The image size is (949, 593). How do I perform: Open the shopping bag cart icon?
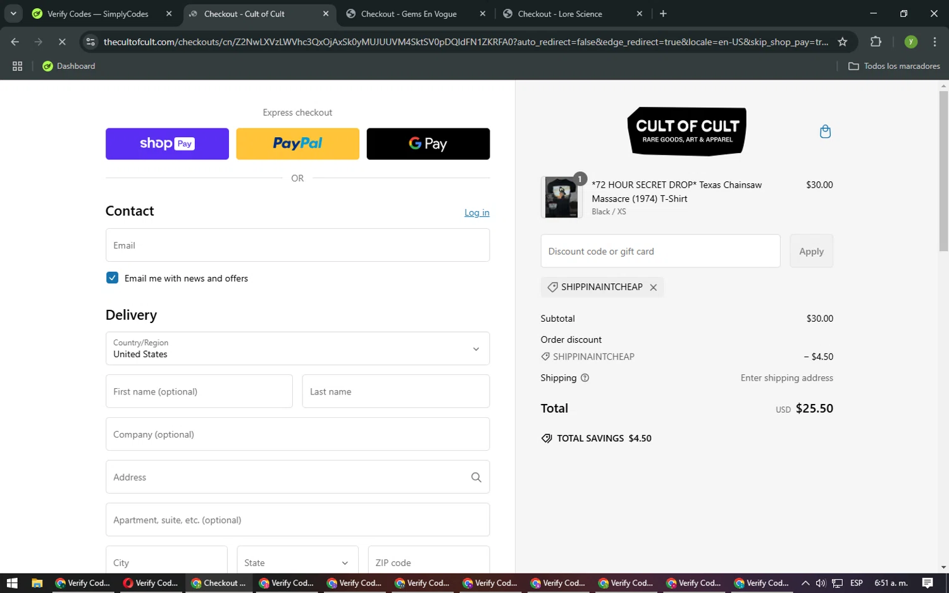[825, 131]
